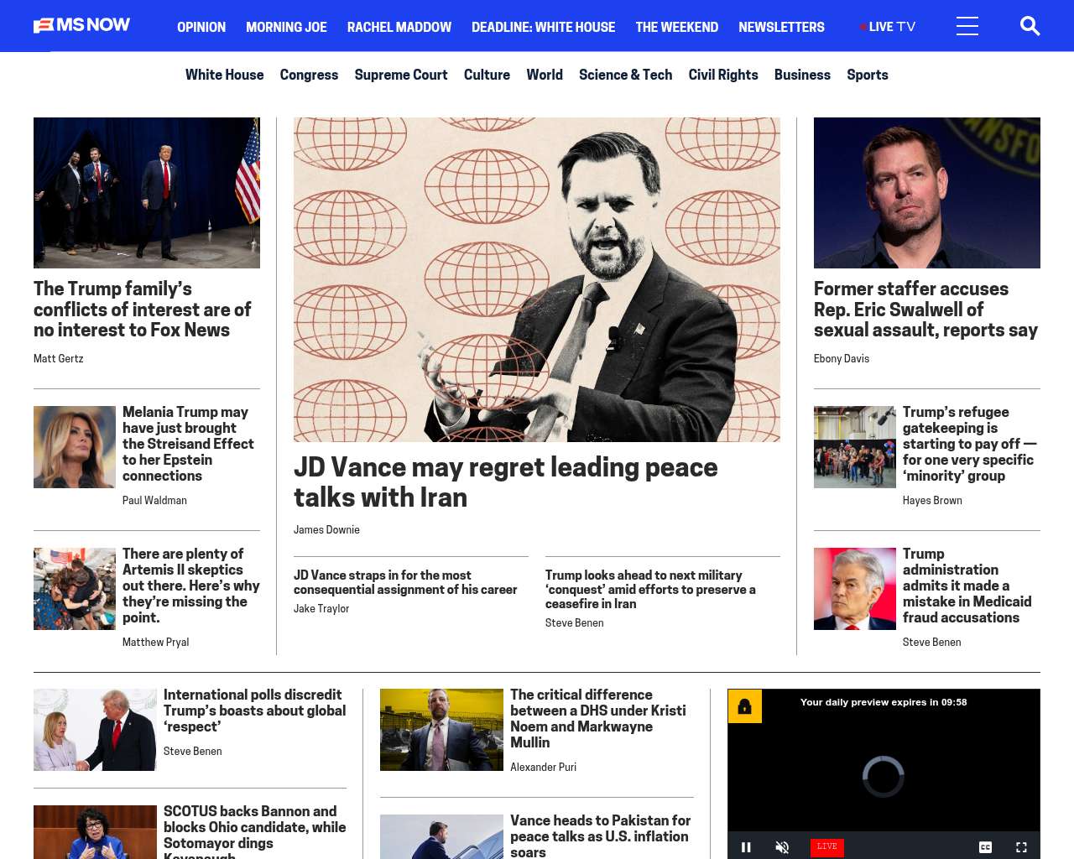Open author Alexander Puri's page
The width and height of the screenshot is (1074, 859).
[543, 767]
